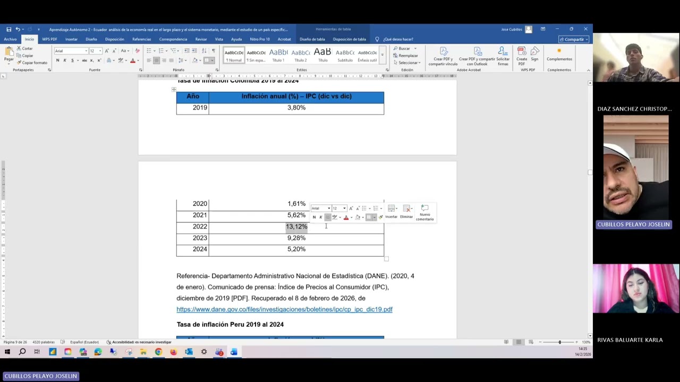The width and height of the screenshot is (680, 382).
Task: Click Crear PDF y compartir con Outlook
Action: (477, 56)
